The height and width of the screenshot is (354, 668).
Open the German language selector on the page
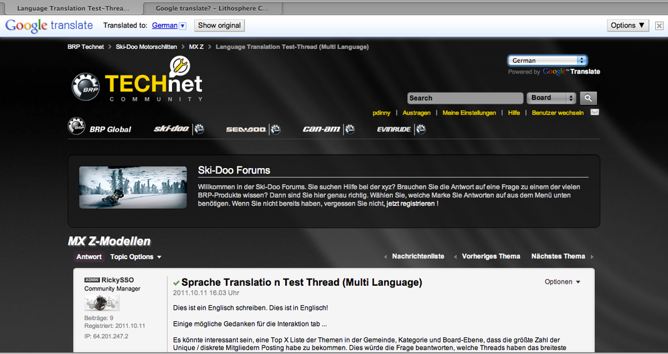click(548, 60)
